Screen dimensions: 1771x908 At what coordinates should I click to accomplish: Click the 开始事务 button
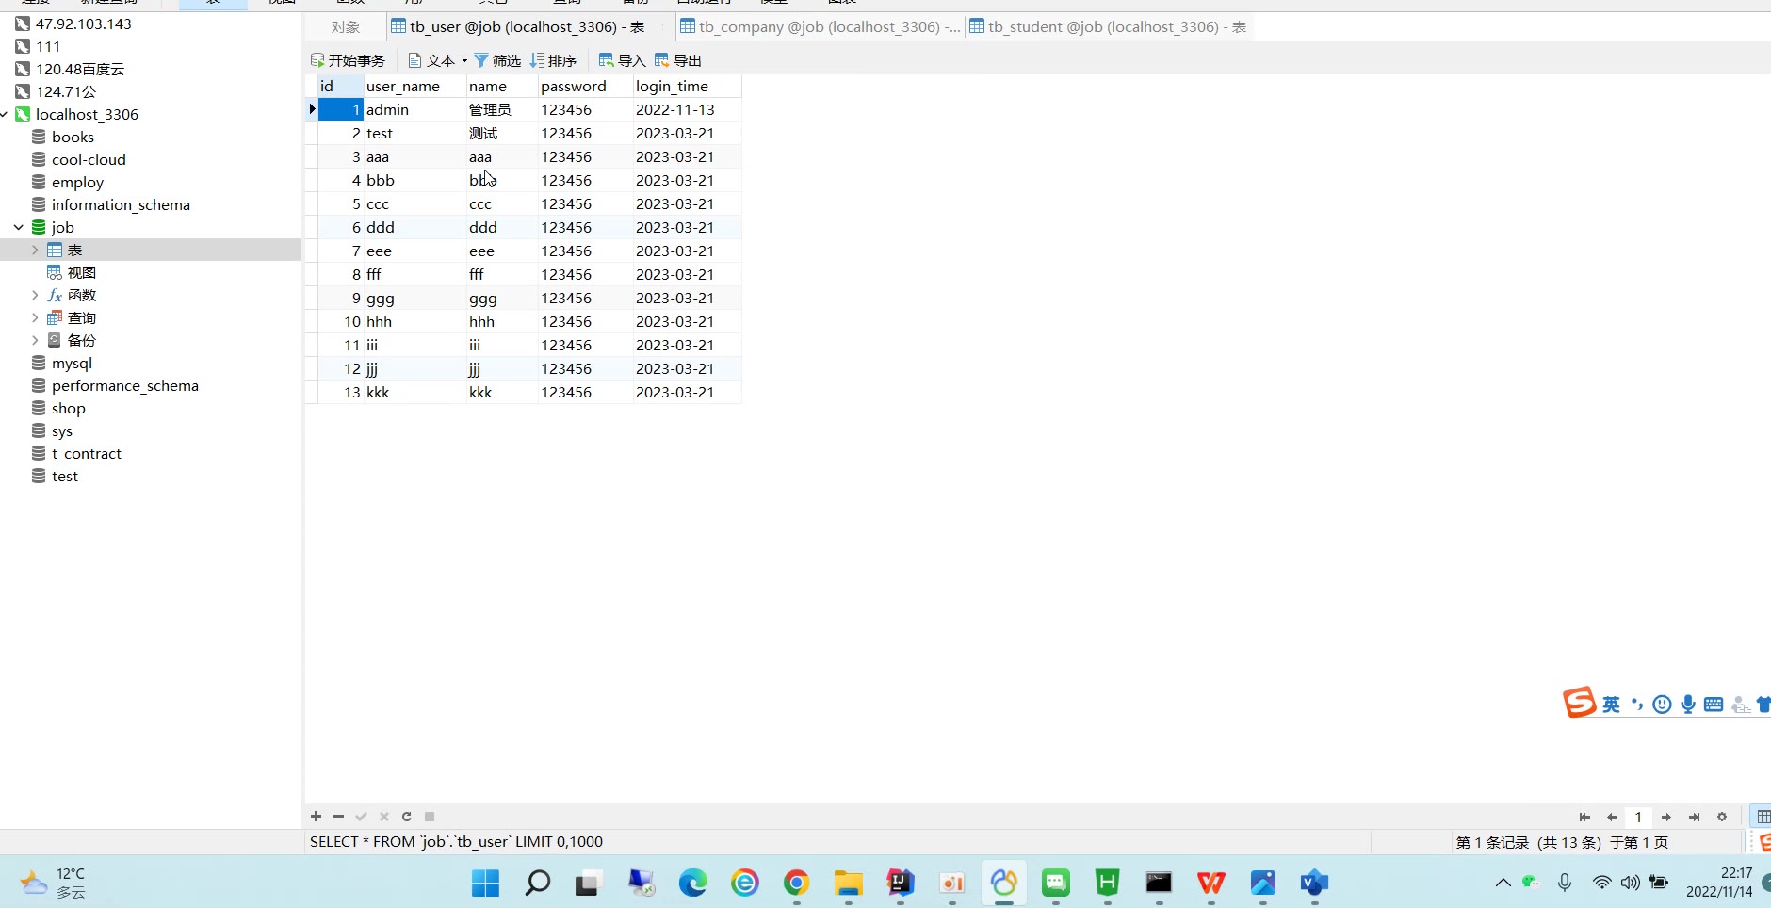click(348, 60)
